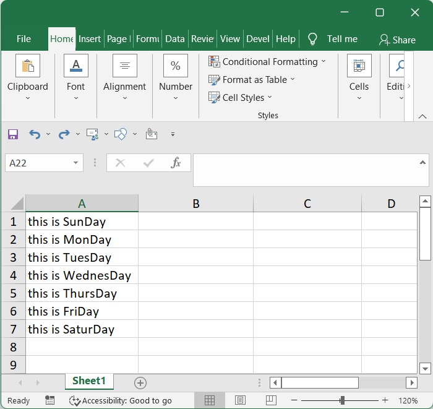Open the Name Box dropdown arrow

click(76, 163)
